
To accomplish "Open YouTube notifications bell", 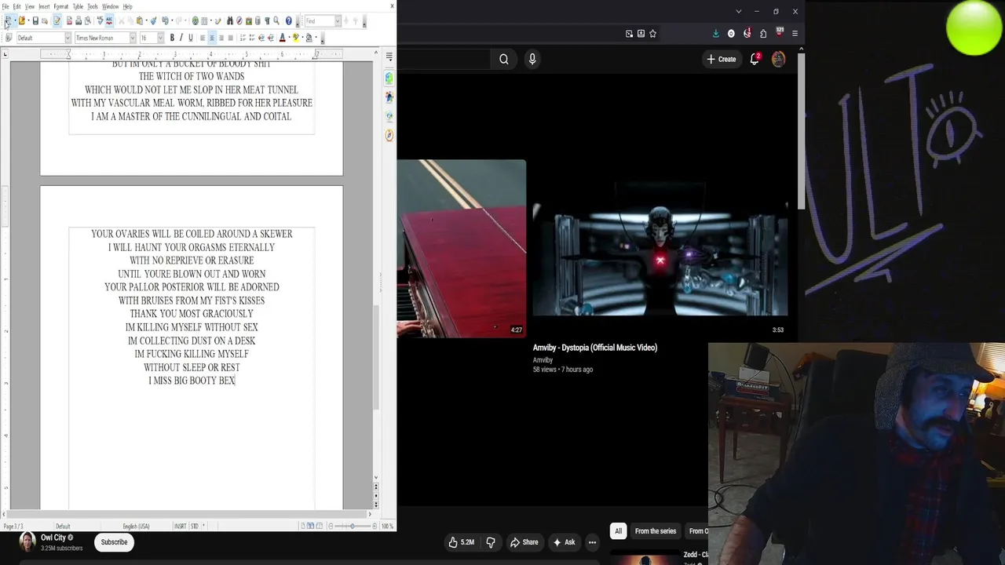I will (755, 59).
